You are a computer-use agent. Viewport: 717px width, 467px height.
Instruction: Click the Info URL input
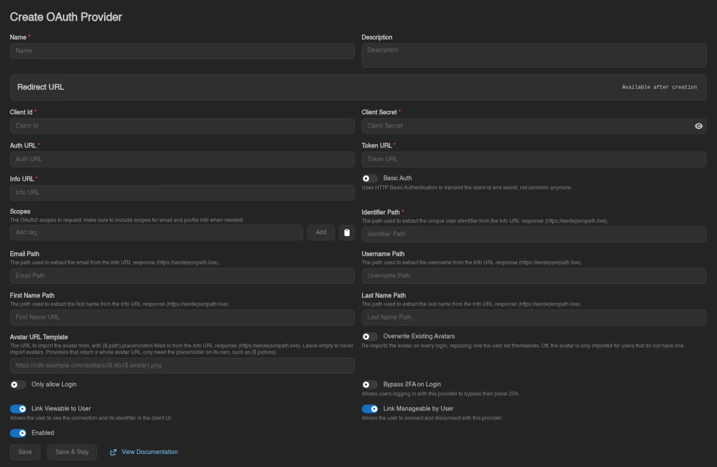(x=182, y=193)
